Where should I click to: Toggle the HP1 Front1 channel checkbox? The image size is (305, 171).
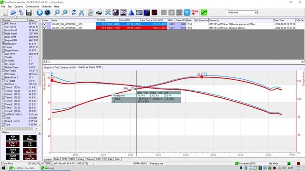tap(3, 23)
